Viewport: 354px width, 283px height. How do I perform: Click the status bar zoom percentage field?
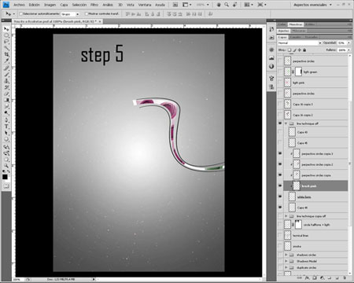point(17,279)
